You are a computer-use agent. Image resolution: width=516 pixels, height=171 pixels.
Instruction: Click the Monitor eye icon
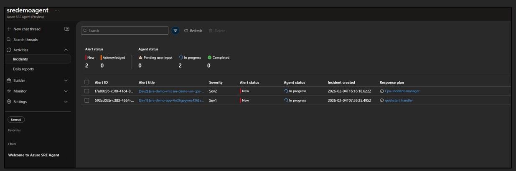[9, 91]
